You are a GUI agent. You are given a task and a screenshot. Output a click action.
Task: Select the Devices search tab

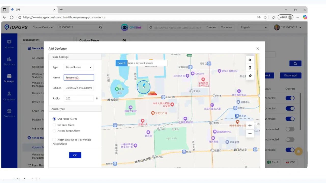211,27
